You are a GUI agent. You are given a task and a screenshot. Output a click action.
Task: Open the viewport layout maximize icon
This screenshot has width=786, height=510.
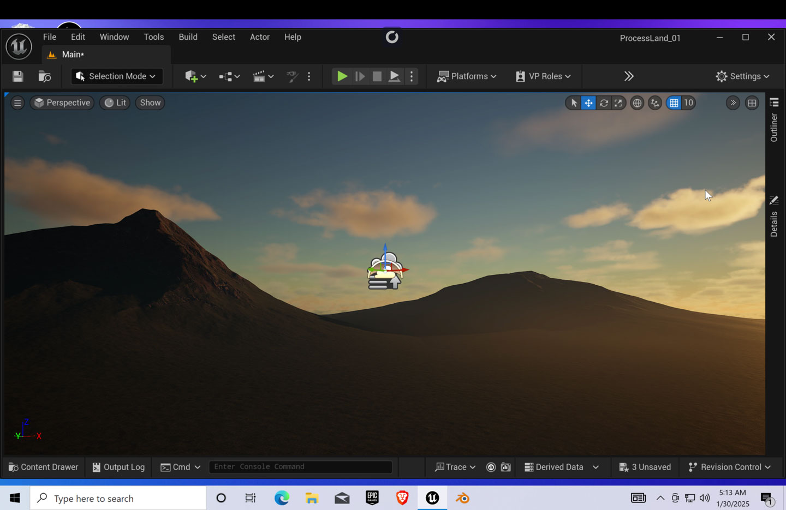(752, 103)
